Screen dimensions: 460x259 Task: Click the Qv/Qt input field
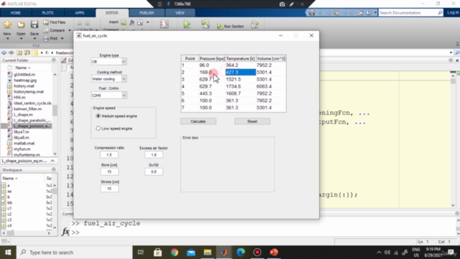[154, 172]
